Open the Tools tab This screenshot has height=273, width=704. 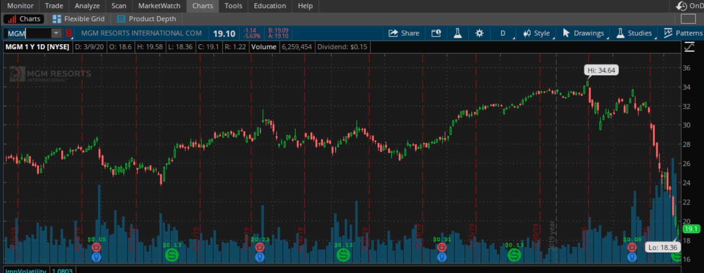coord(233,6)
